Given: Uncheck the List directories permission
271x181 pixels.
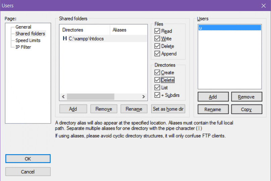Looking at the screenshot, I should [157, 88].
